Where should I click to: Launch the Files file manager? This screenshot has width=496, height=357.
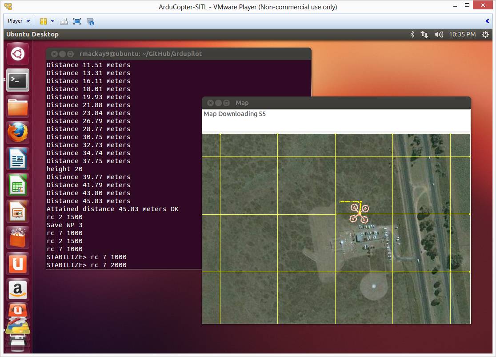click(18, 107)
